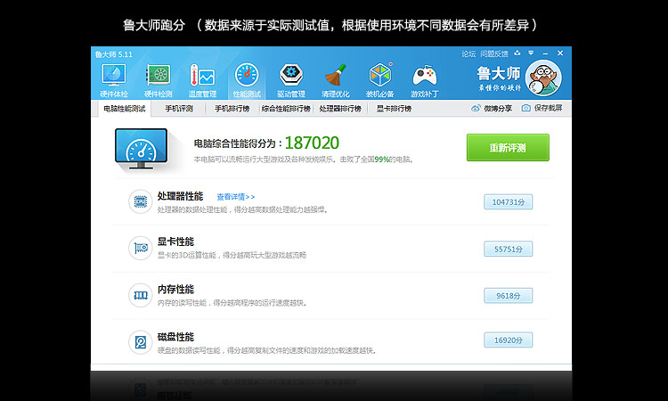The image size is (668, 401).
Task: Click the 鲁大师 mascot avatar
Action: pos(543,78)
